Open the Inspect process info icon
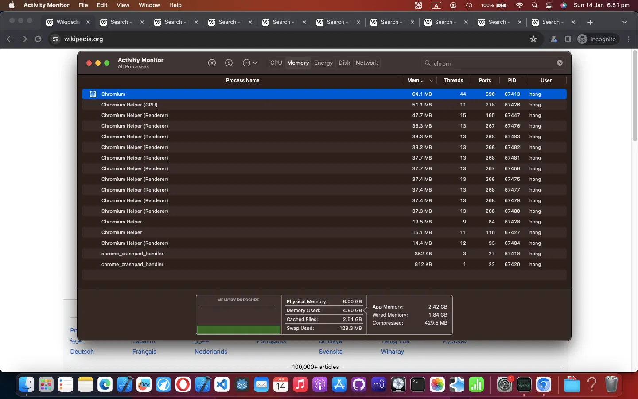Viewport: 638px width, 399px height. 229,63
